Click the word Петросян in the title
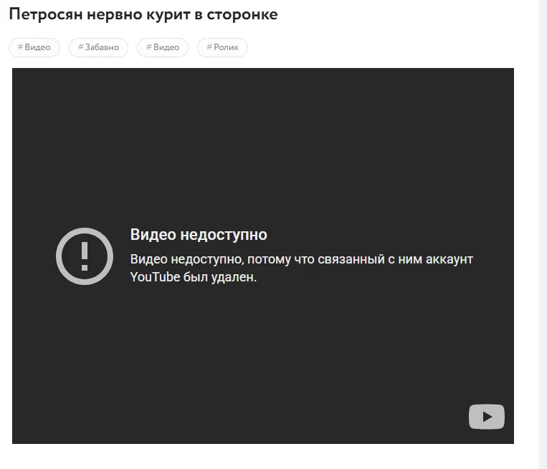The width and height of the screenshot is (547, 469). pyautogui.click(x=46, y=14)
